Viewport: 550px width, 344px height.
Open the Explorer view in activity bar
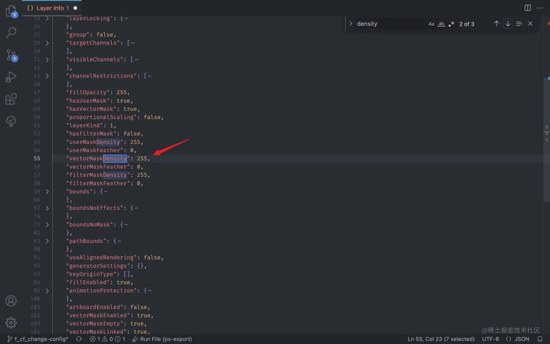11,11
